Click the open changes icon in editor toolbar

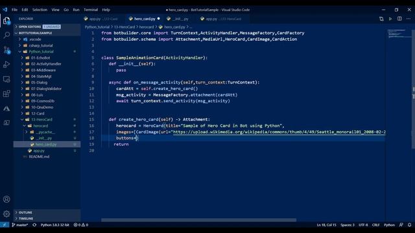coord(381,19)
